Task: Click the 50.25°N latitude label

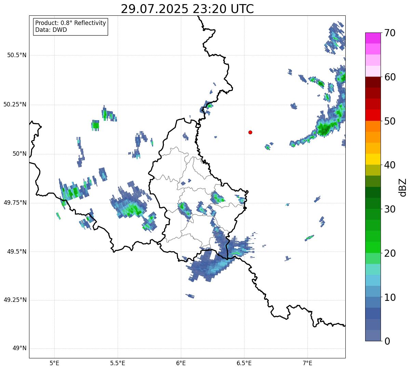Action: pyautogui.click(x=15, y=104)
